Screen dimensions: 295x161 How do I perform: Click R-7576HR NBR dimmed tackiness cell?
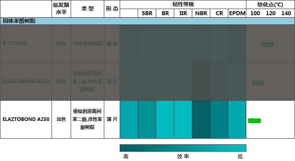click(x=201, y=44)
